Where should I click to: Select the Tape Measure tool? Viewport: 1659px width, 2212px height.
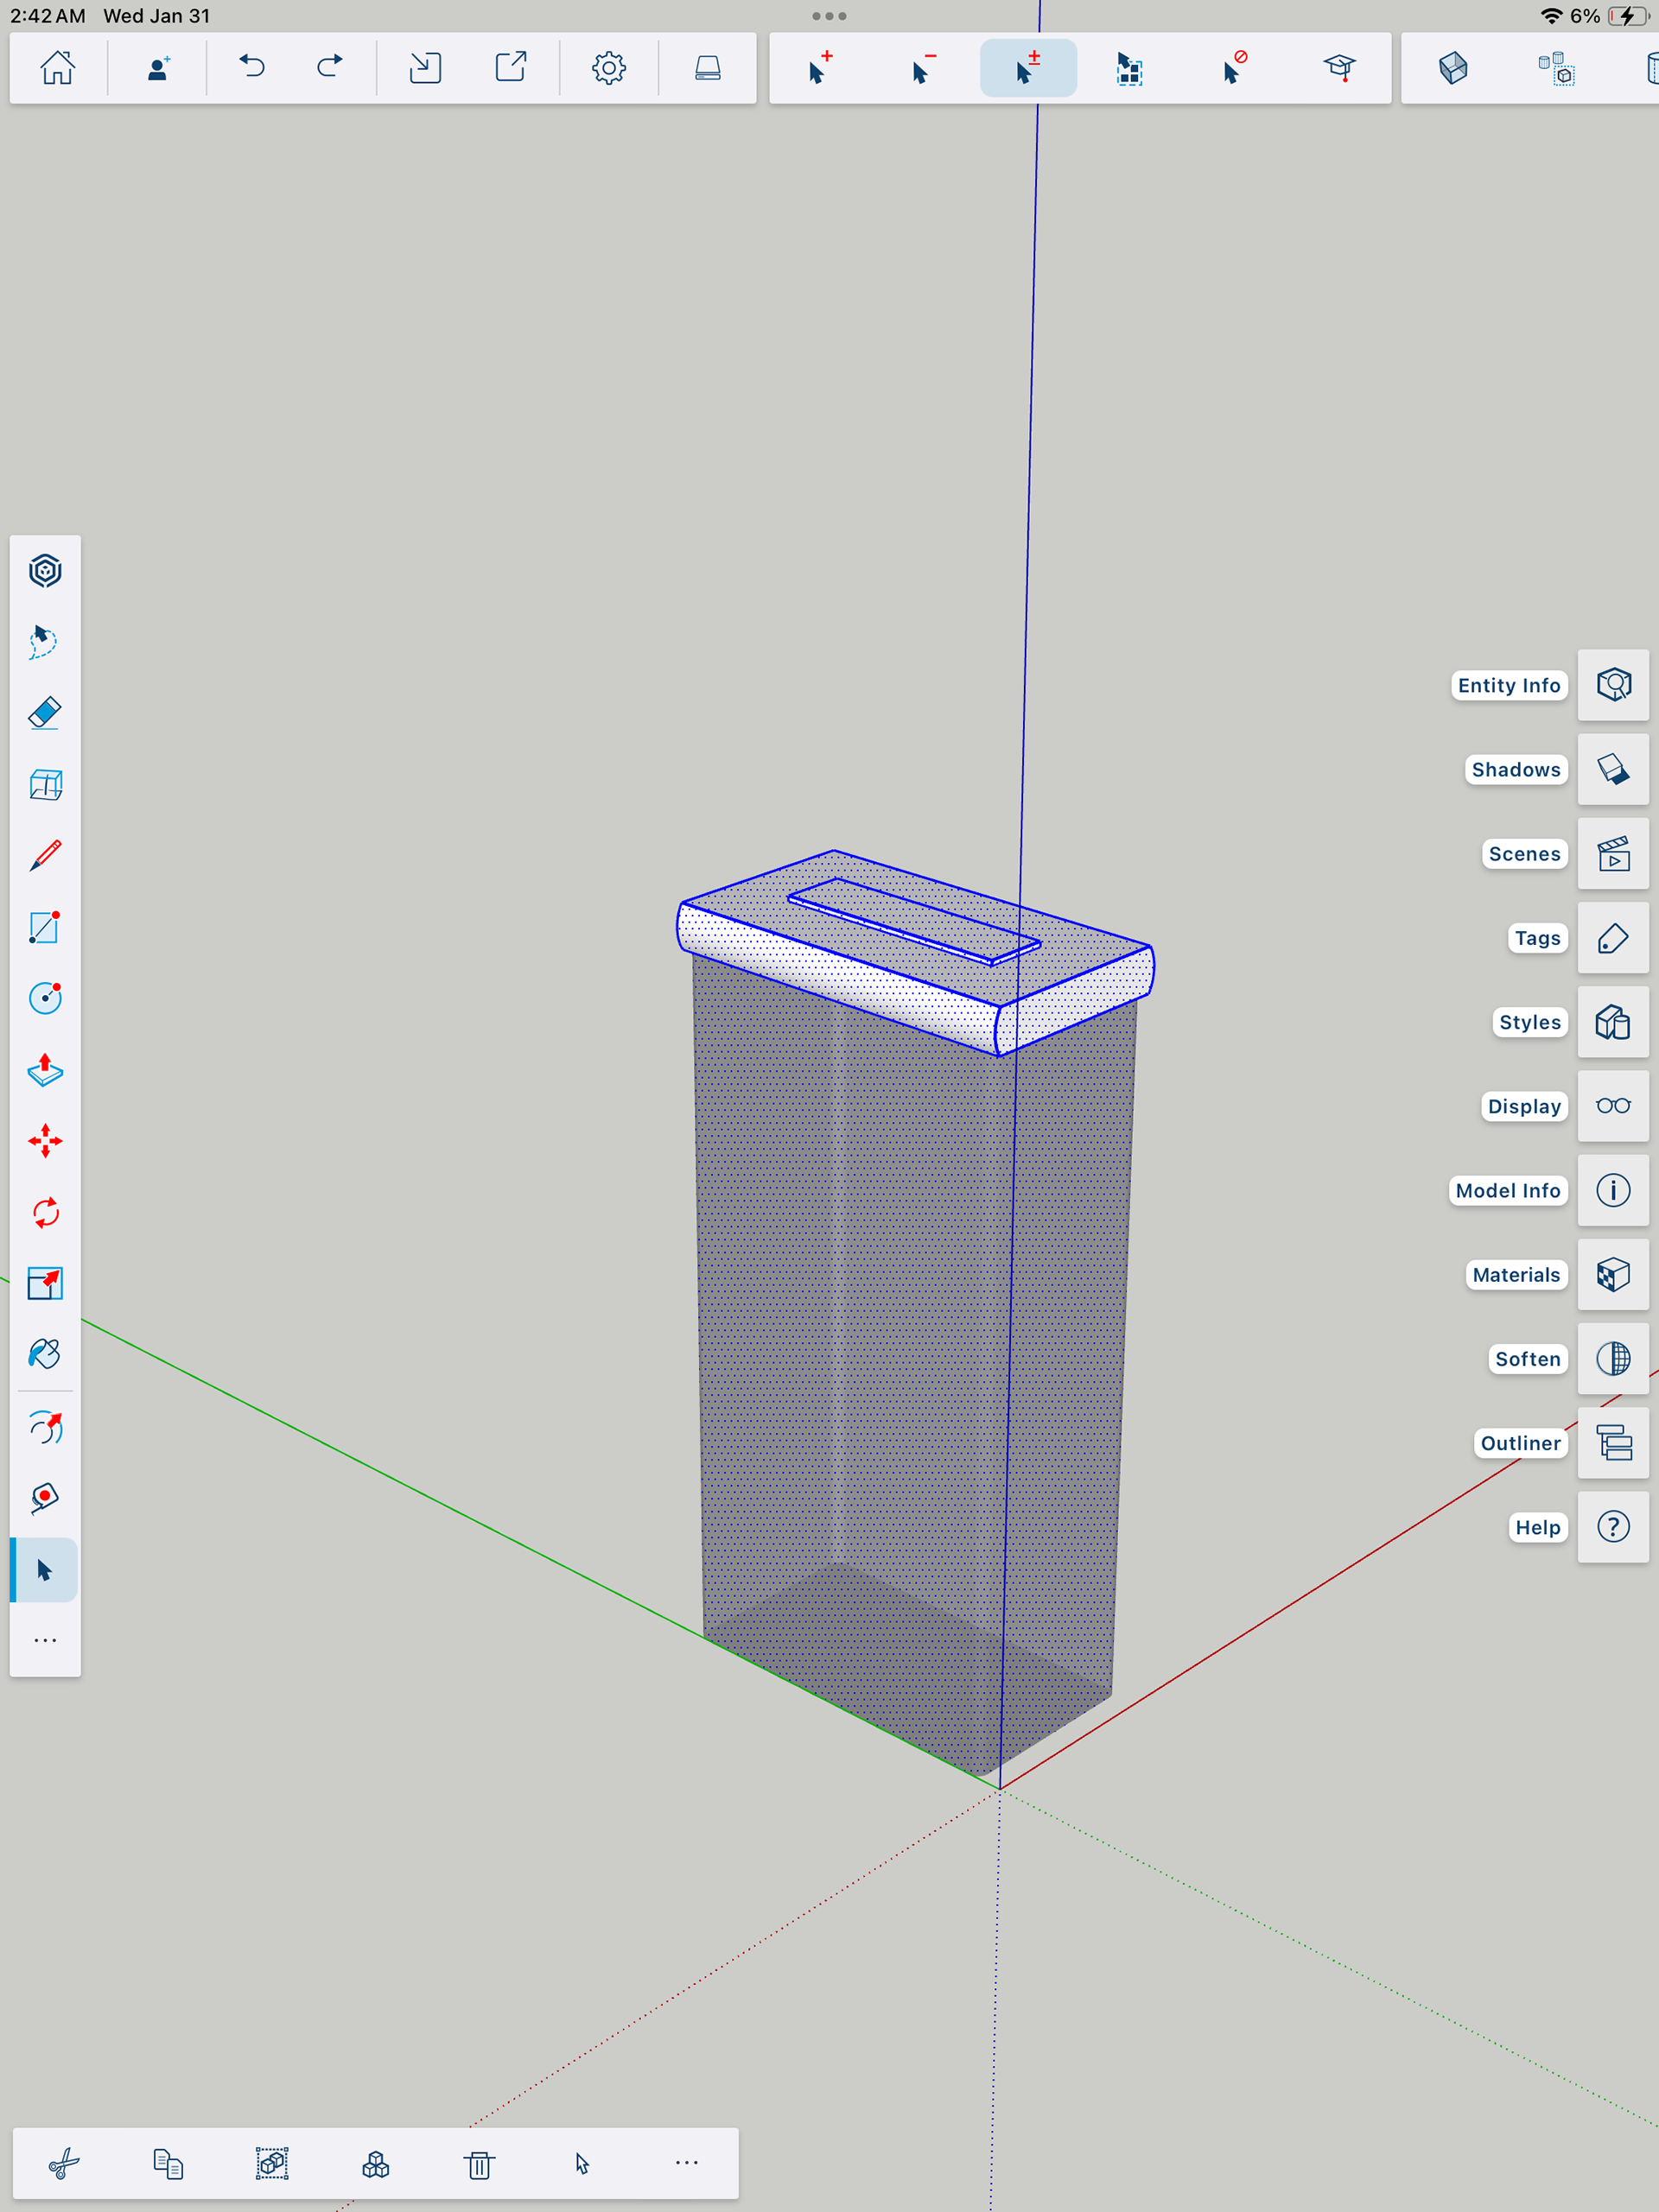[45, 1498]
